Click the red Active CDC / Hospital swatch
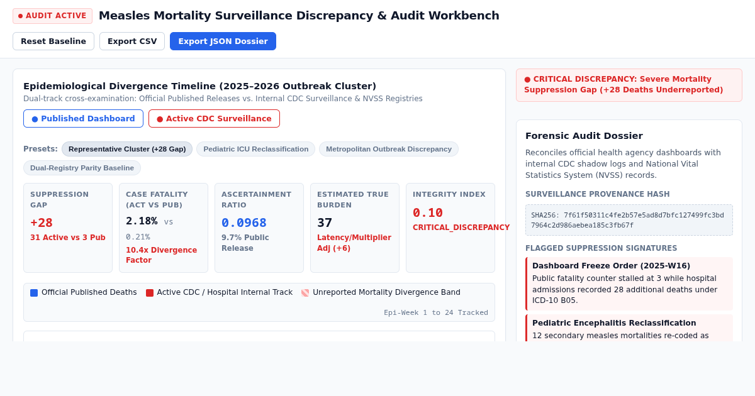The image size is (755, 396). pyautogui.click(x=150, y=293)
